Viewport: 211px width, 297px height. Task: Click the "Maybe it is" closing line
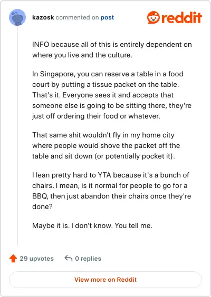[92, 225]
